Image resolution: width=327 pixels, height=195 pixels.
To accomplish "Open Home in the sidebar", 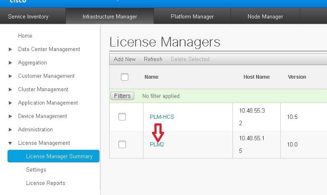I will coord(25,36).
